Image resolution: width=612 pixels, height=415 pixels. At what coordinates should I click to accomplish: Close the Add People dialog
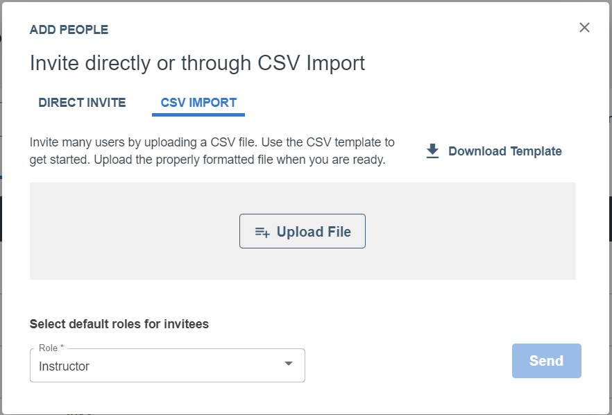584,27
